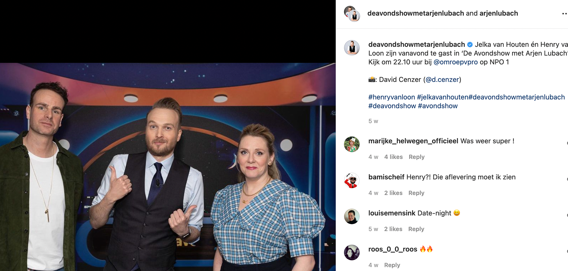Reply to roos_0_0_roos's comment
The height and width of the screenshot is (271, 568).
coord(392,265)
